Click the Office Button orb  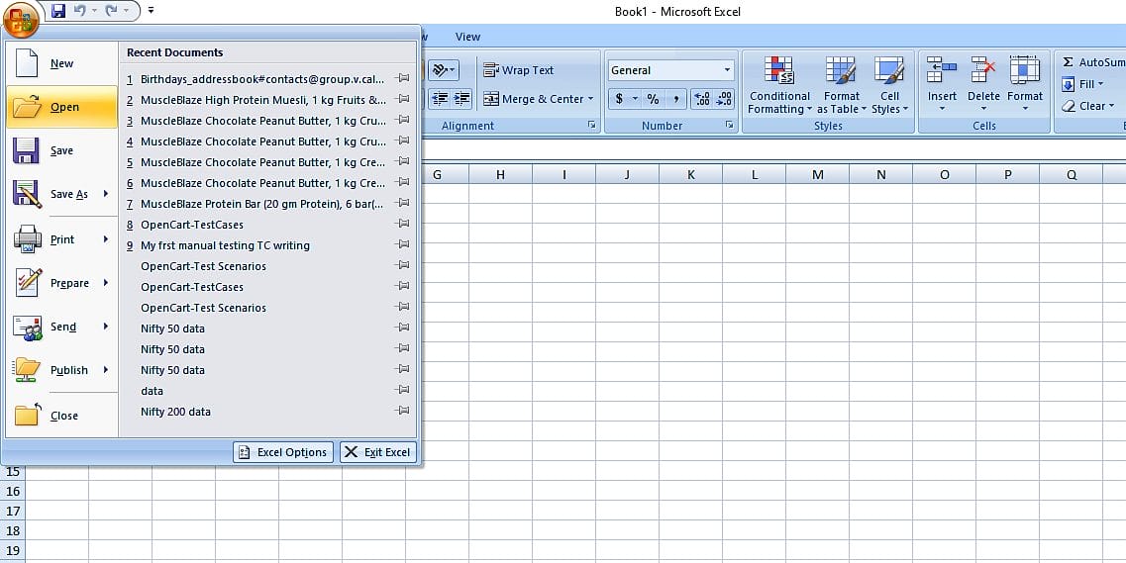20,17
